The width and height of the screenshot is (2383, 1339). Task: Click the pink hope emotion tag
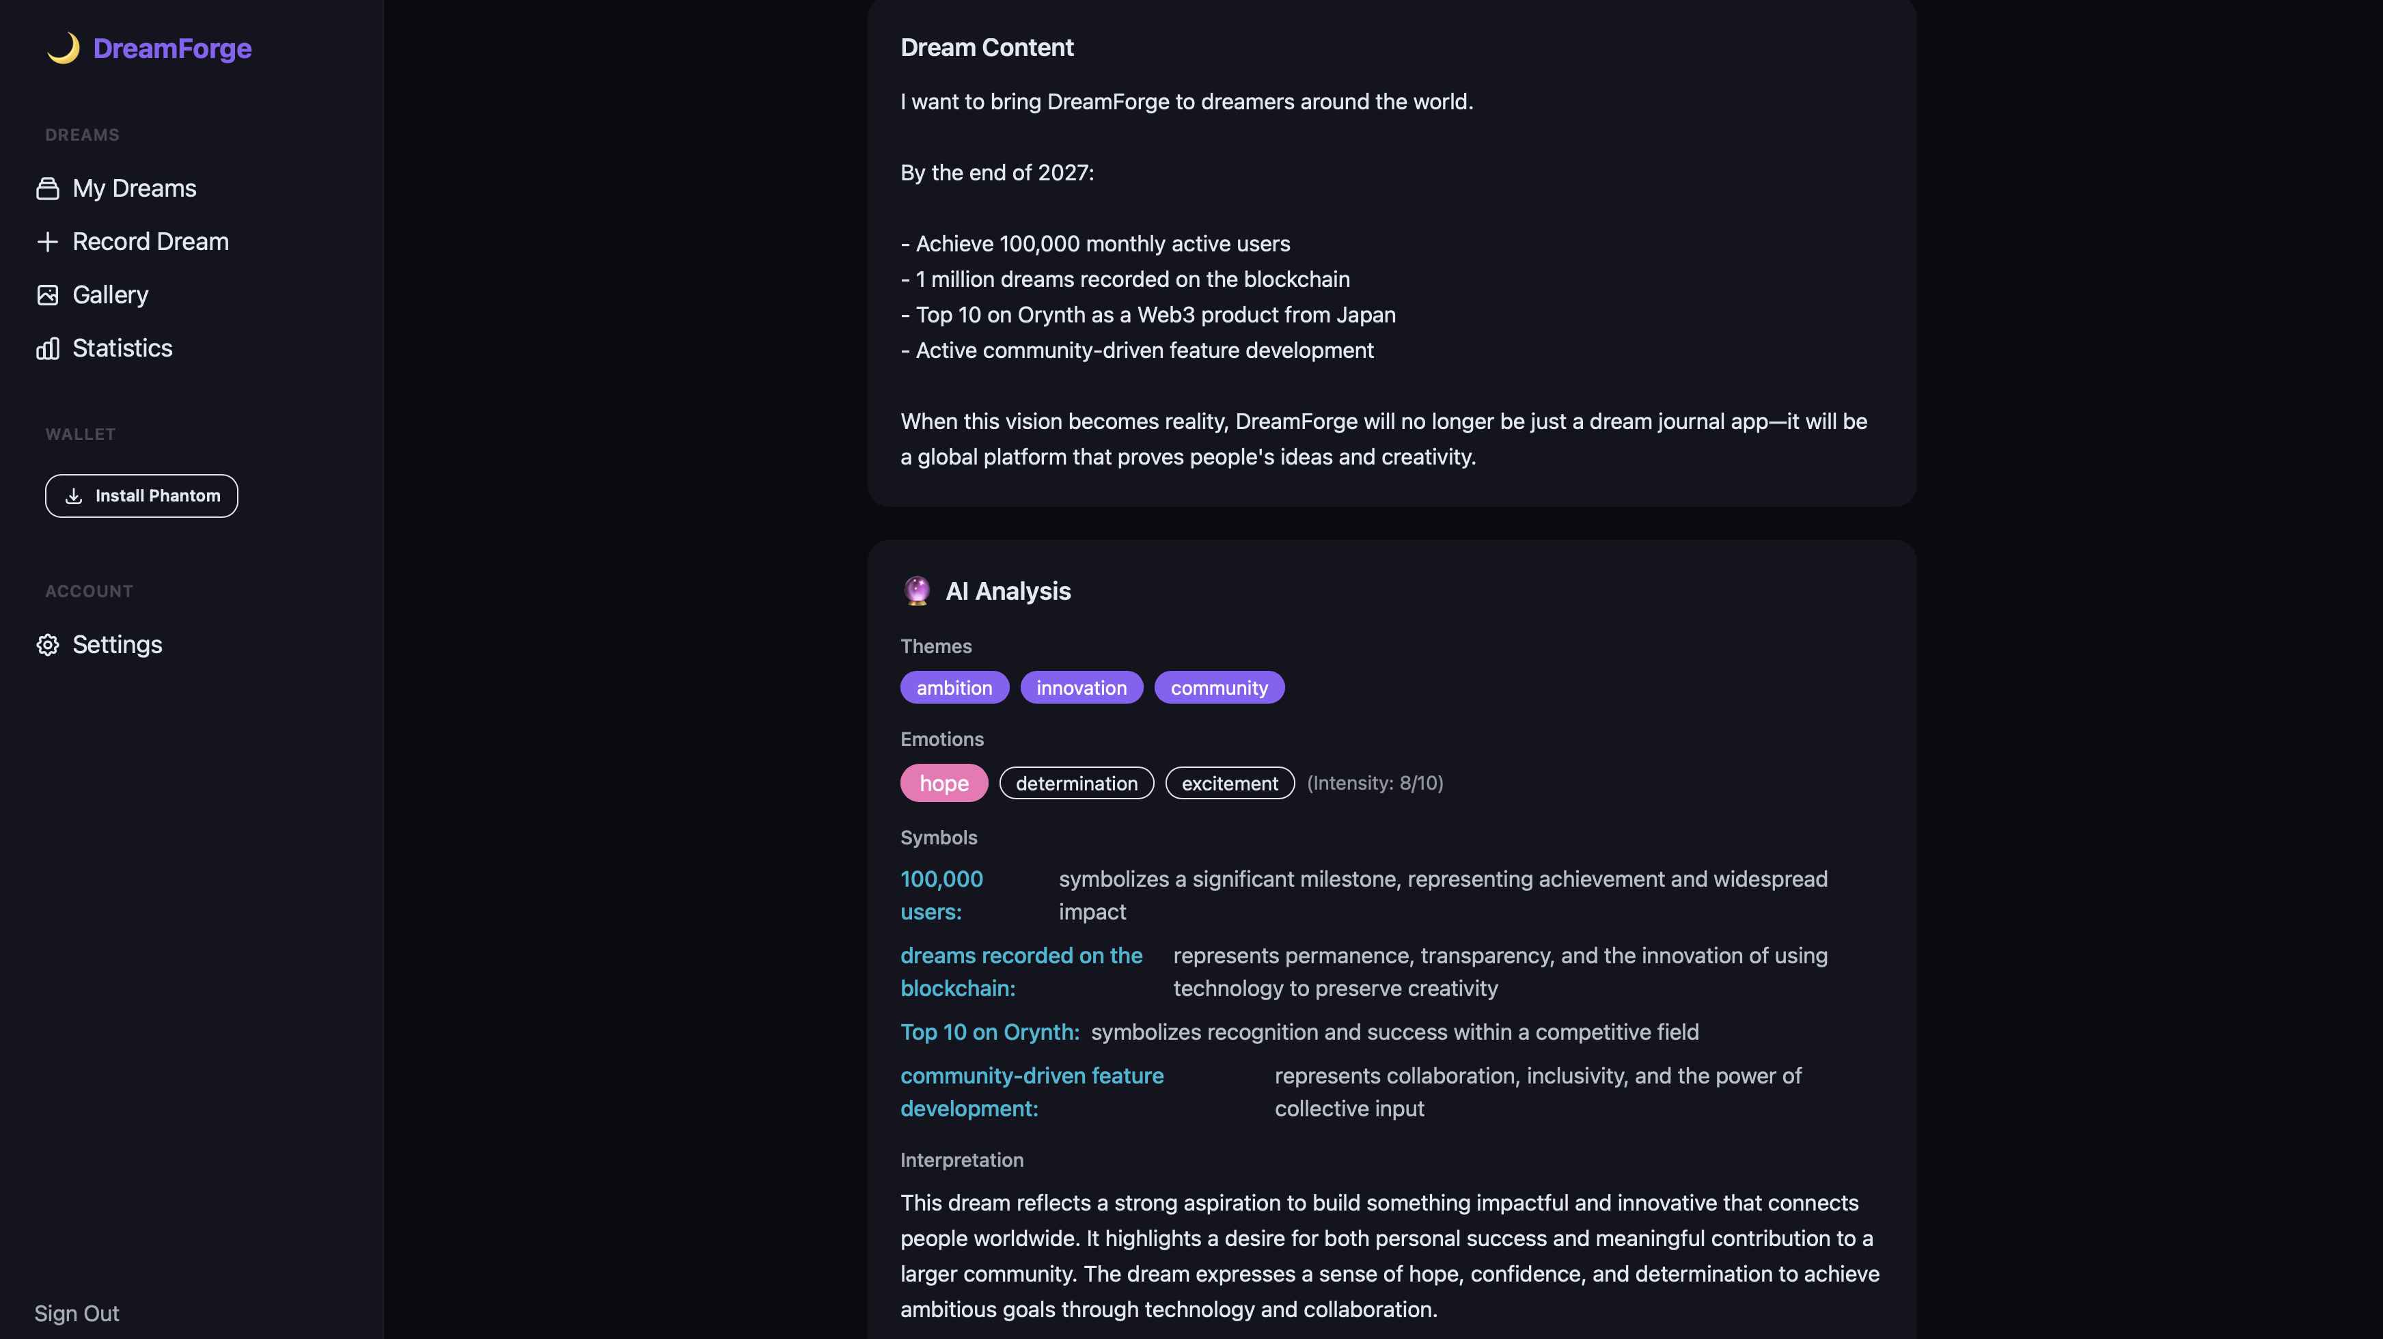click(x=943, y=783)
